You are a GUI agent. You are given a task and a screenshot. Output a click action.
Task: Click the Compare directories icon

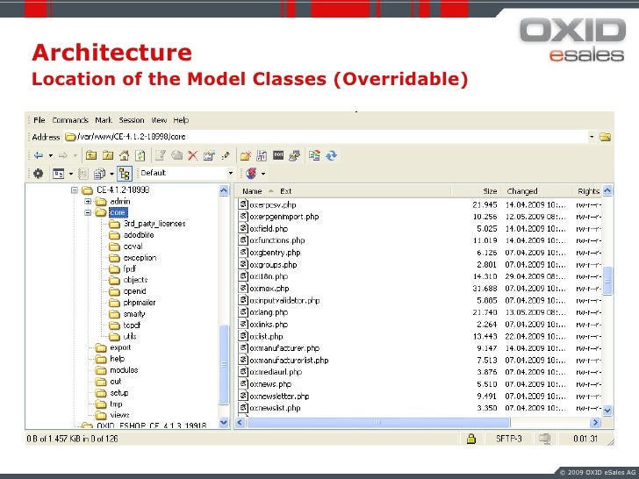point(314,155)
